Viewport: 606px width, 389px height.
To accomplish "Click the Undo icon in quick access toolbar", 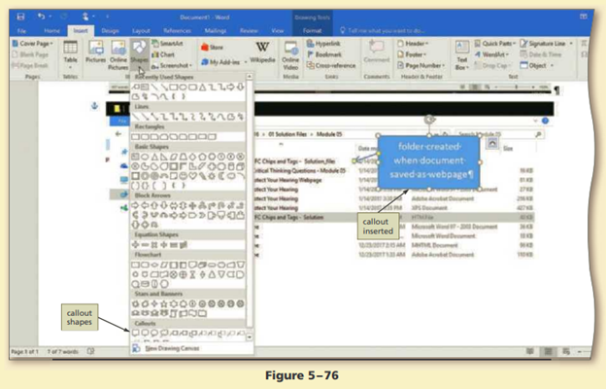I will (x=41, y=17).
